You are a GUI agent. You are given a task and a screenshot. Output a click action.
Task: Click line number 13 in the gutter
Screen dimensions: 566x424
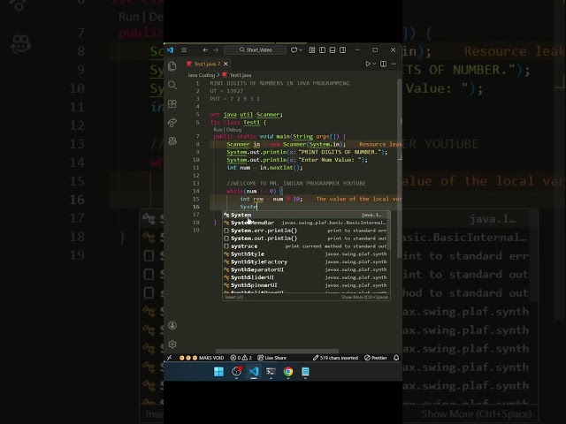click(x=196, y=183)
